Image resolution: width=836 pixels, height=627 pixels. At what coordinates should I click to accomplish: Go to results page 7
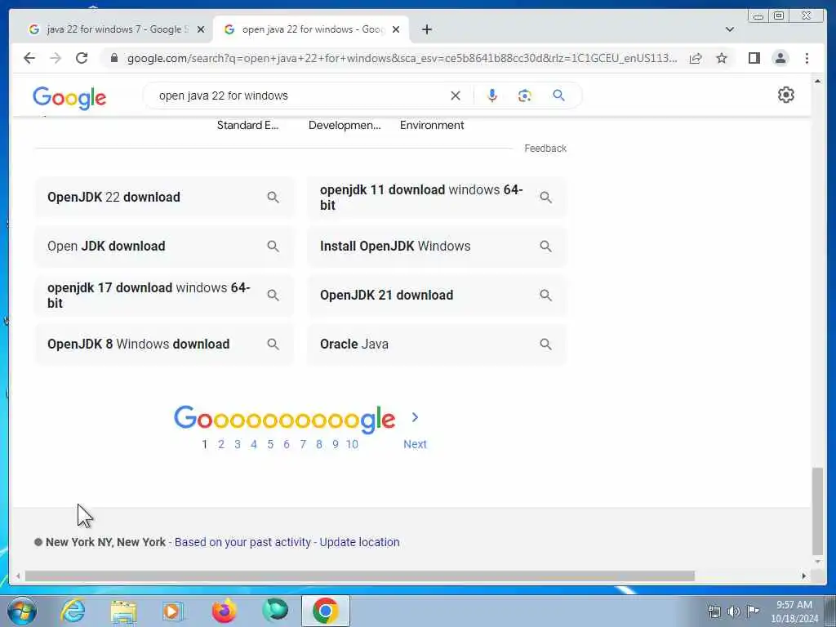[303, 444]
